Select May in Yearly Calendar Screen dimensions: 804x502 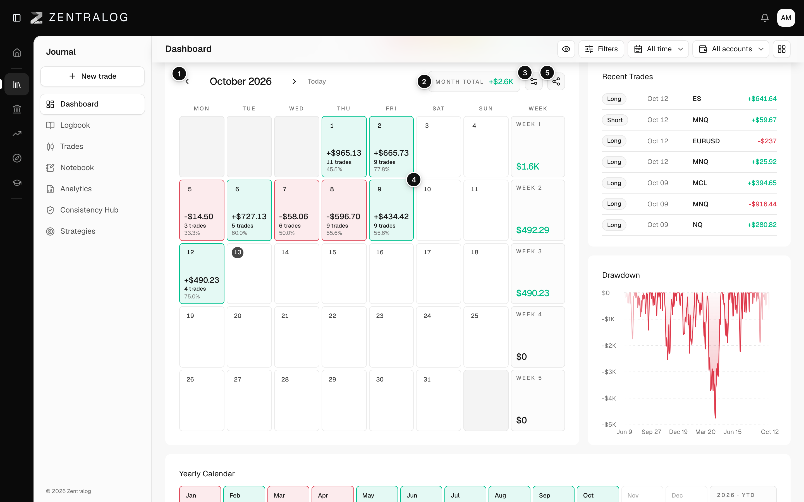(x=377, y=494)
